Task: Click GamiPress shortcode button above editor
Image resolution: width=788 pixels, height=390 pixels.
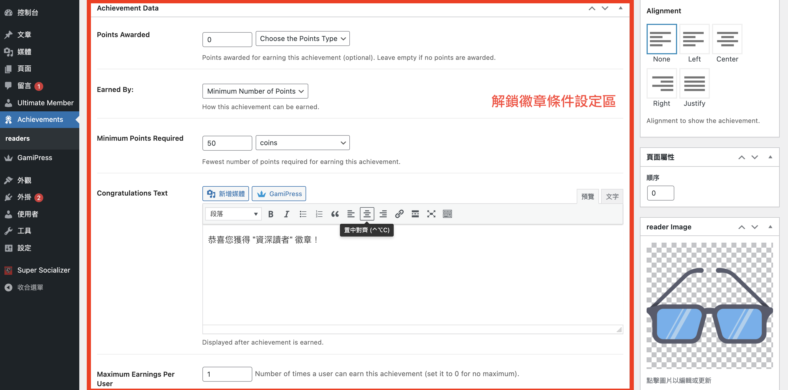Action: pos(279,194)
